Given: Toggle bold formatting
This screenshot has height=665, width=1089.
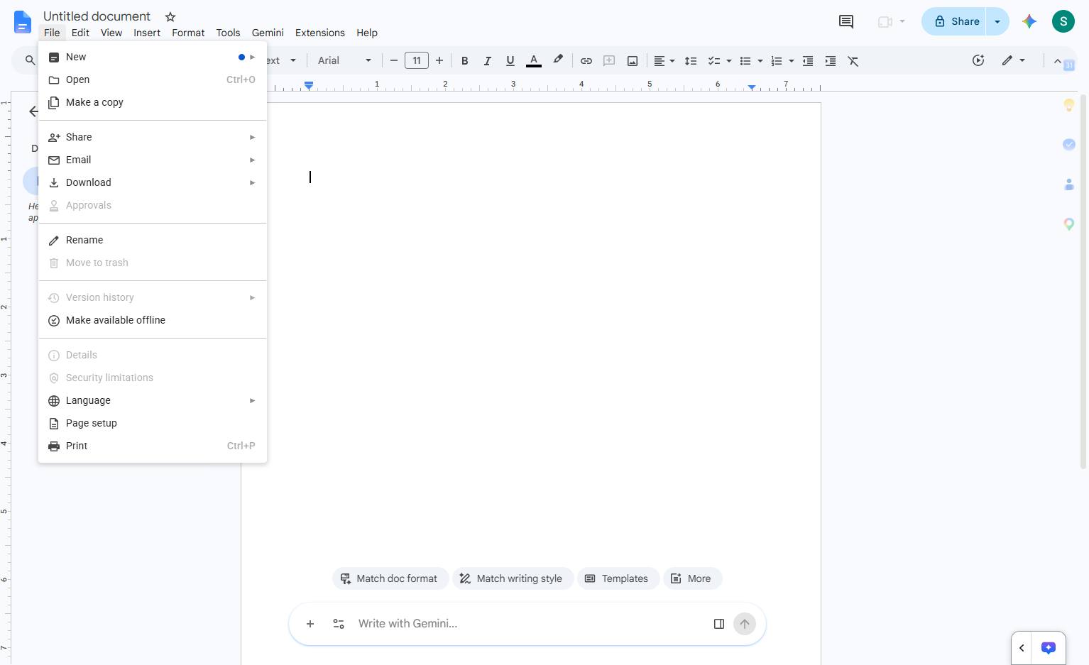Looking at the screenshot, I should pyautogui.click(x=465, y=61).
